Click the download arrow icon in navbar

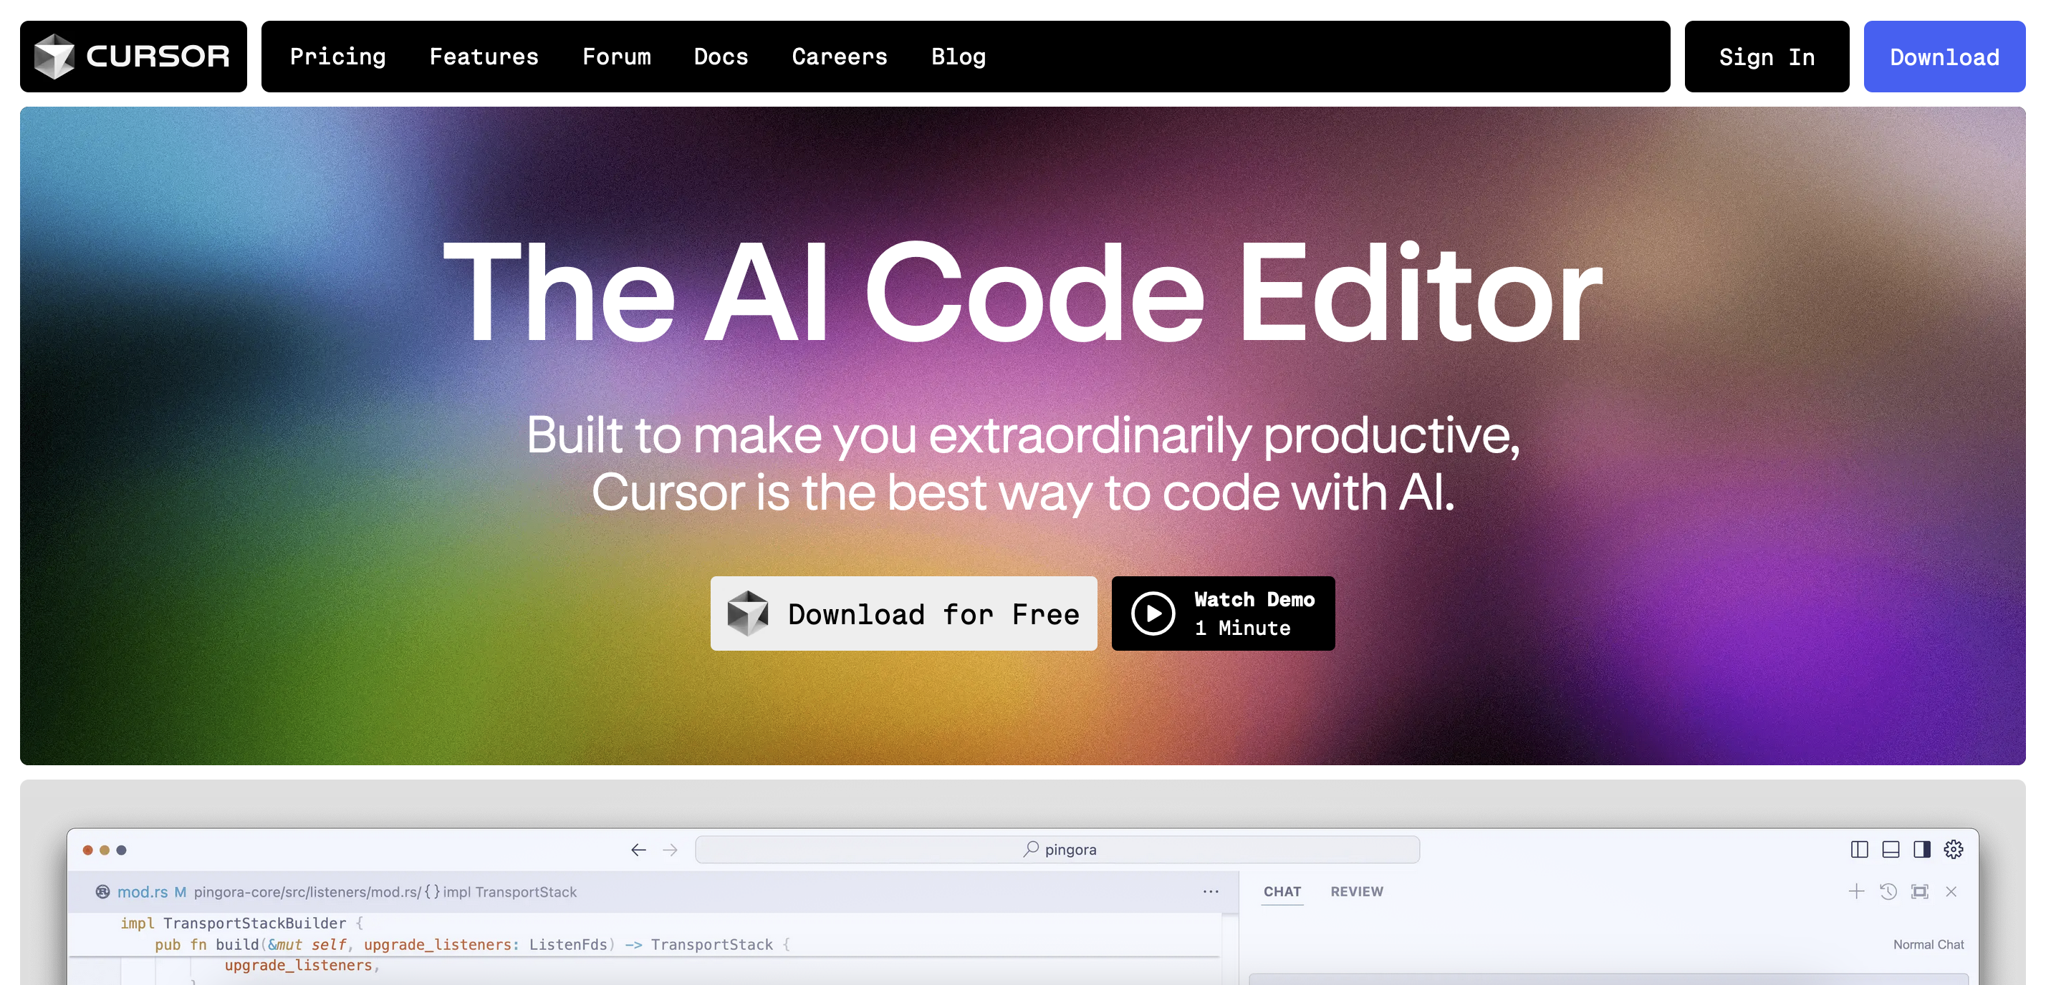[1944, 55]
